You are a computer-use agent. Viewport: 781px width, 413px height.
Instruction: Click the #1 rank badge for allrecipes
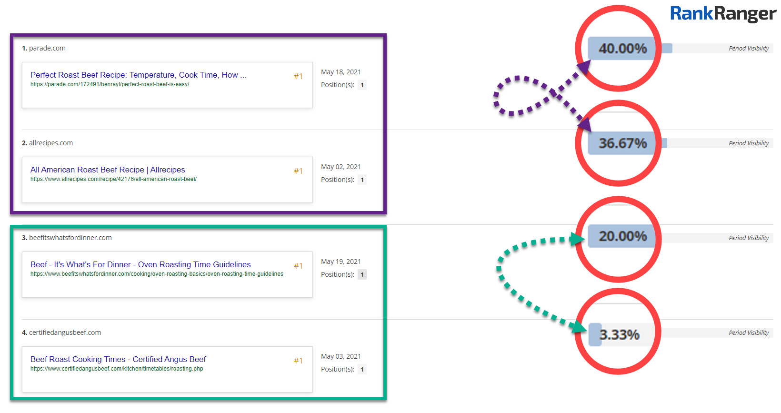(298, 171)
